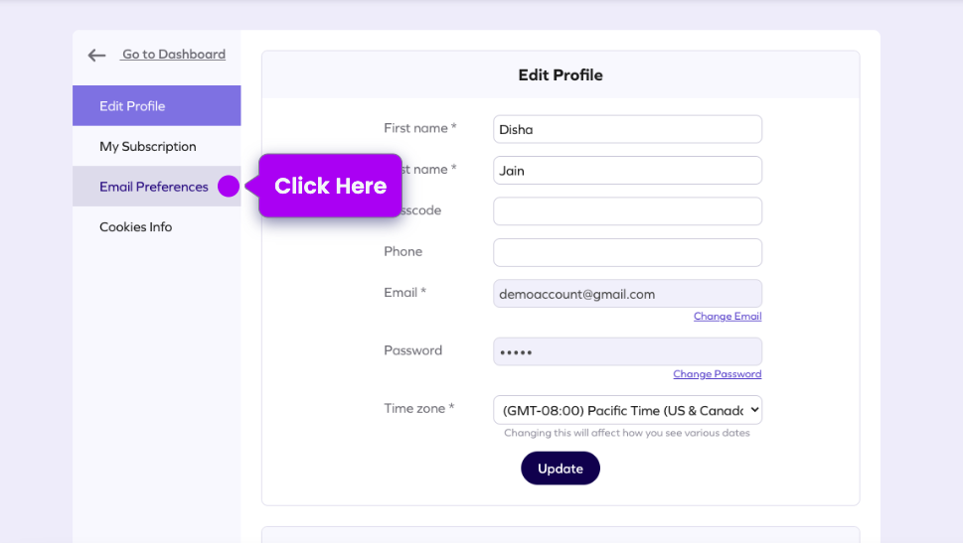Focus the Passcode input box
The height and width of the screenshot is (543, 963).
[x=627, y=211]
